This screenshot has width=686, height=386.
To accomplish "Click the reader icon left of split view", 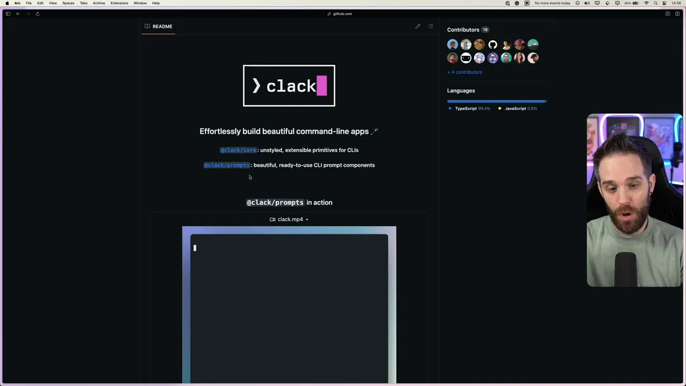I will (667, 13).
